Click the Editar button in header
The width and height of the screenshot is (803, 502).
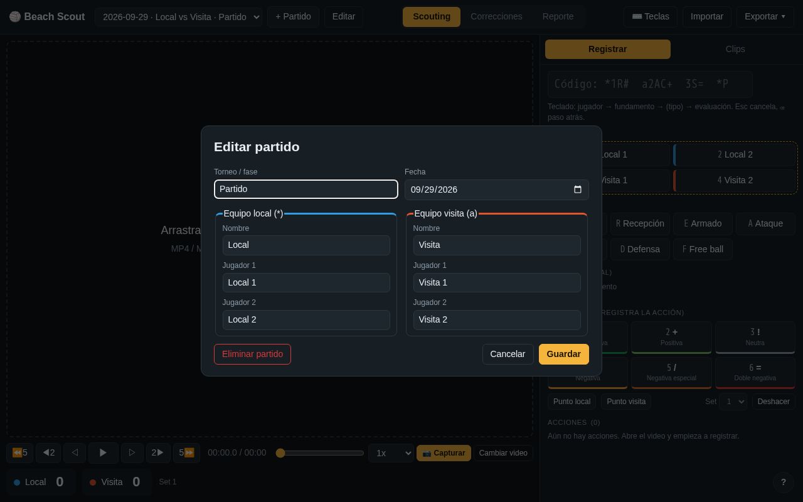click(344, 17)
